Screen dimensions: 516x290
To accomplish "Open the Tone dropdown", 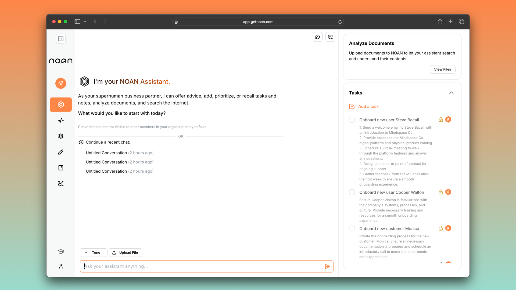I will (94, 253).
